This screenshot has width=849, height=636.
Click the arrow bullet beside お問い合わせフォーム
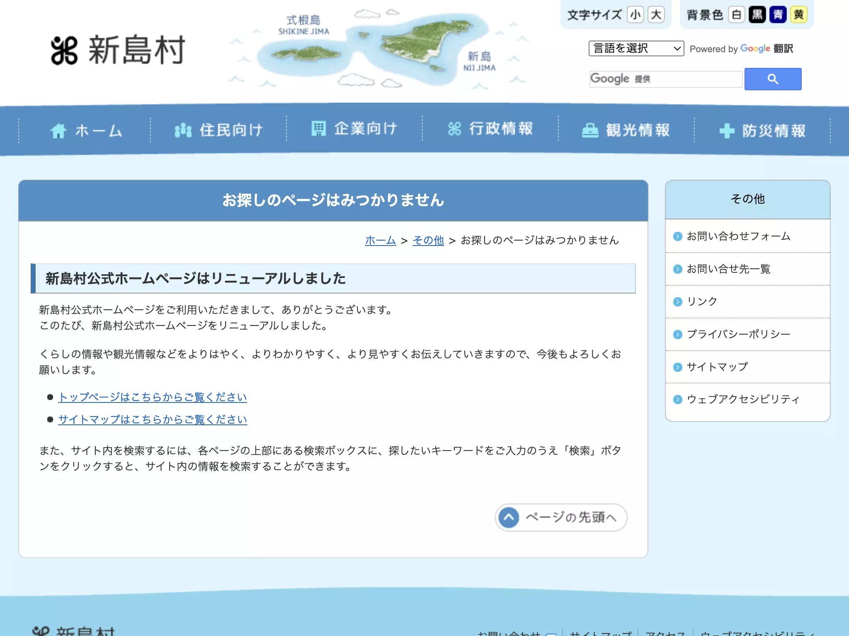click(x=677, y=236)
